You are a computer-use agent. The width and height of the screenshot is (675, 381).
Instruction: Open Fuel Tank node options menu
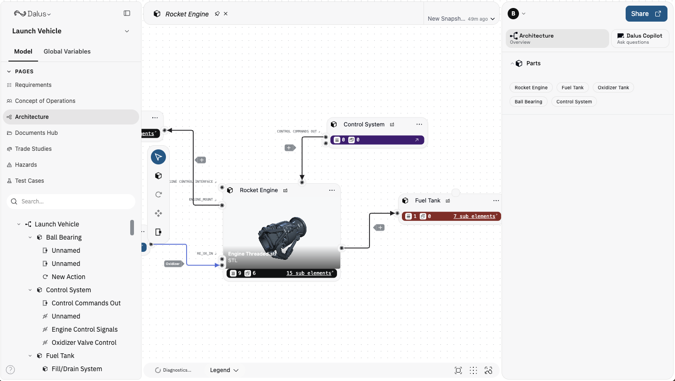pos(496,201)
